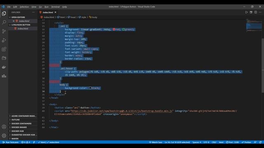Open Source Control view in activity bar
The height and width of the screenshot is (148, 264).
pos(4,31)
